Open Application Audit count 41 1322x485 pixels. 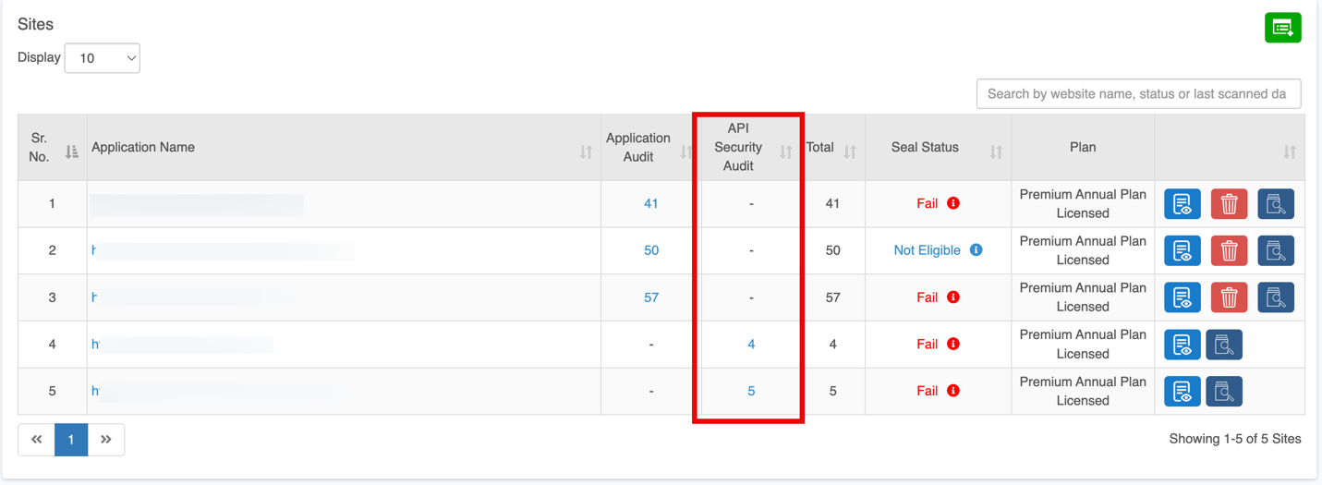click(x=651, y=204)
